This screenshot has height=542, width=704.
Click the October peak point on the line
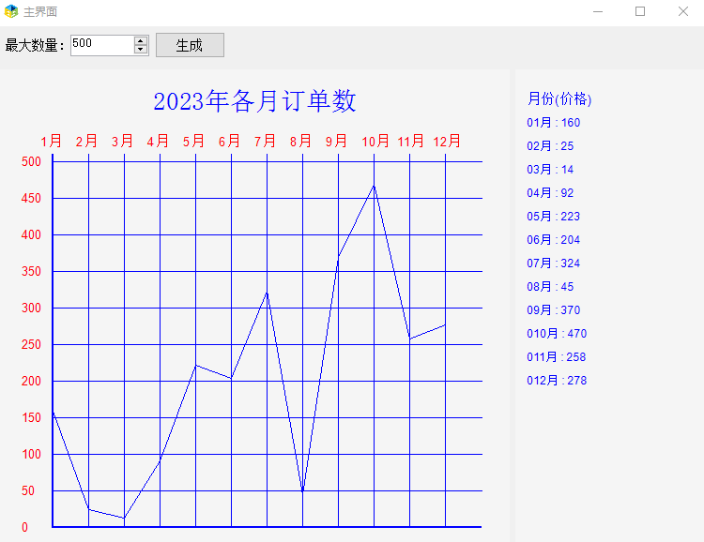374,186
